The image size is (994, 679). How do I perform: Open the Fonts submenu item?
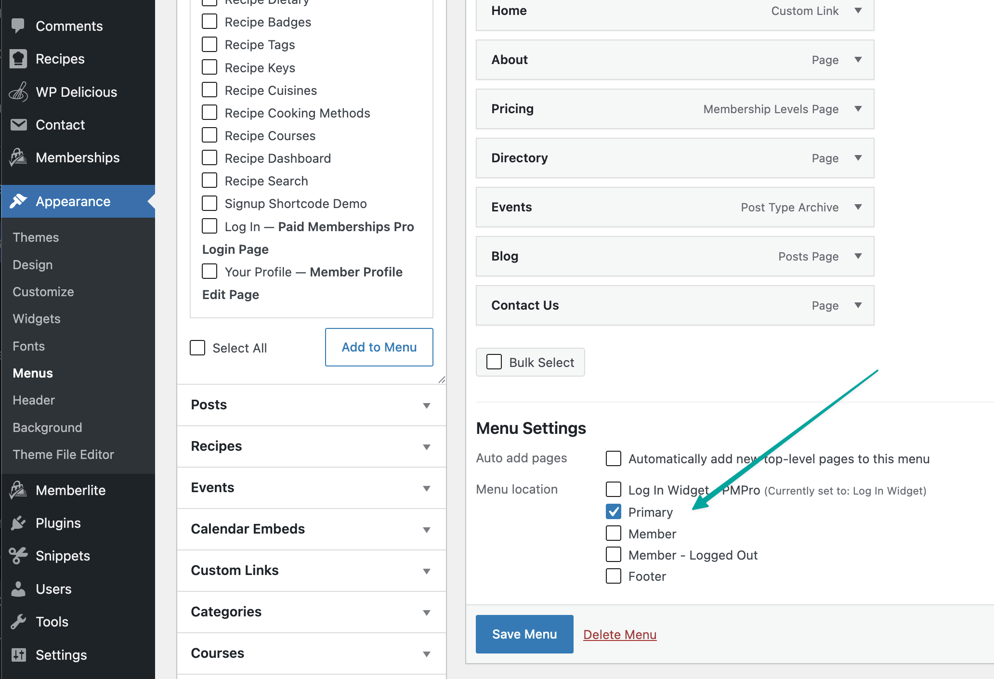pos(29,346)
